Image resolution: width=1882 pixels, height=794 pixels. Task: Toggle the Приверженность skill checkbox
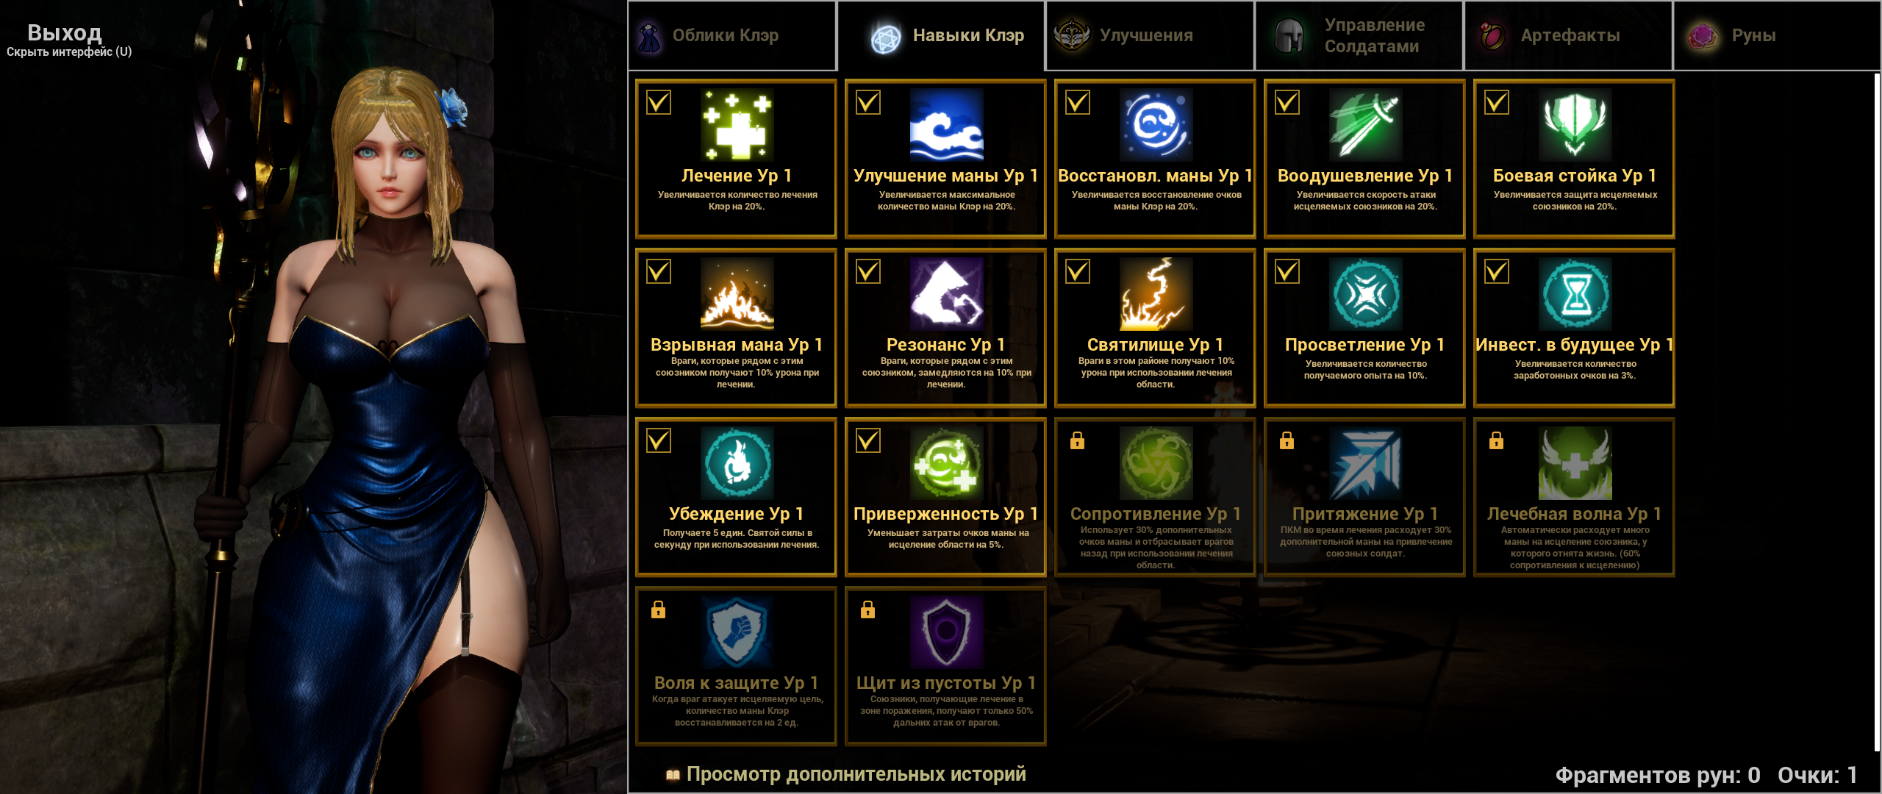pyautogui.click(x=868, y=440)
